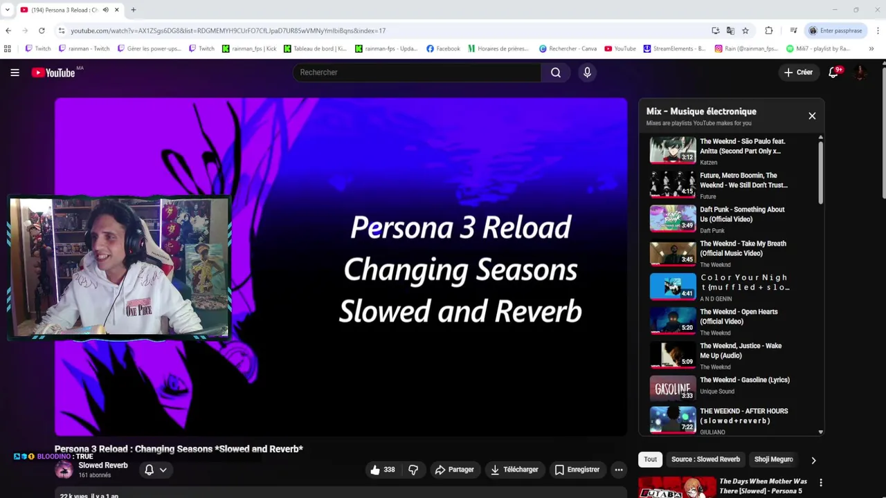Open Slowed Reverb channel avatar
Image resolution: width=886 pixels, height=498 pixels.
coord(64,470)
